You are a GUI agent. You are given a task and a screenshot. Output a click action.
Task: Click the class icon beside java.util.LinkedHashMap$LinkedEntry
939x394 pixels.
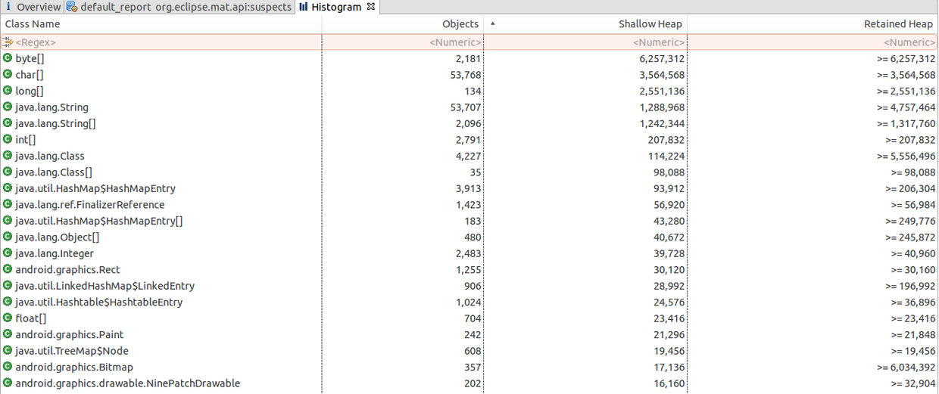8,286
